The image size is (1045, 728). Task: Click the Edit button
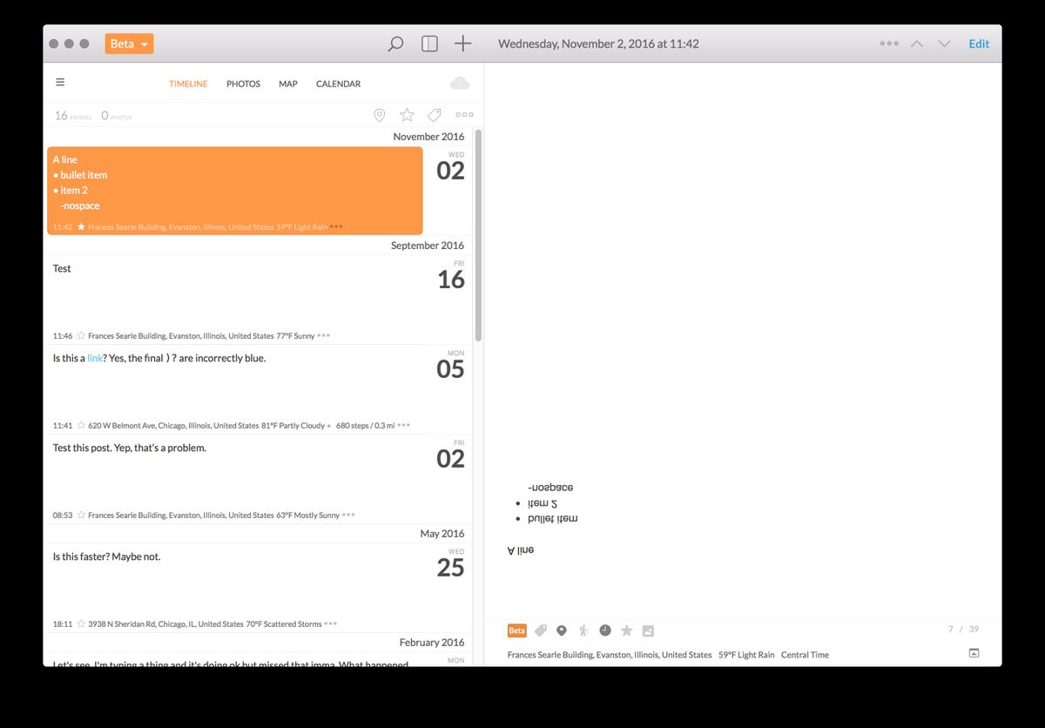[x=979, y=44]
